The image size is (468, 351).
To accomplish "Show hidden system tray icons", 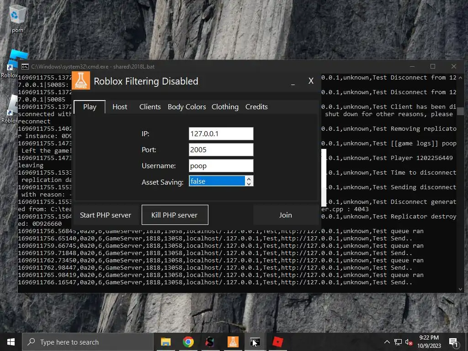I will coord(387,342).
